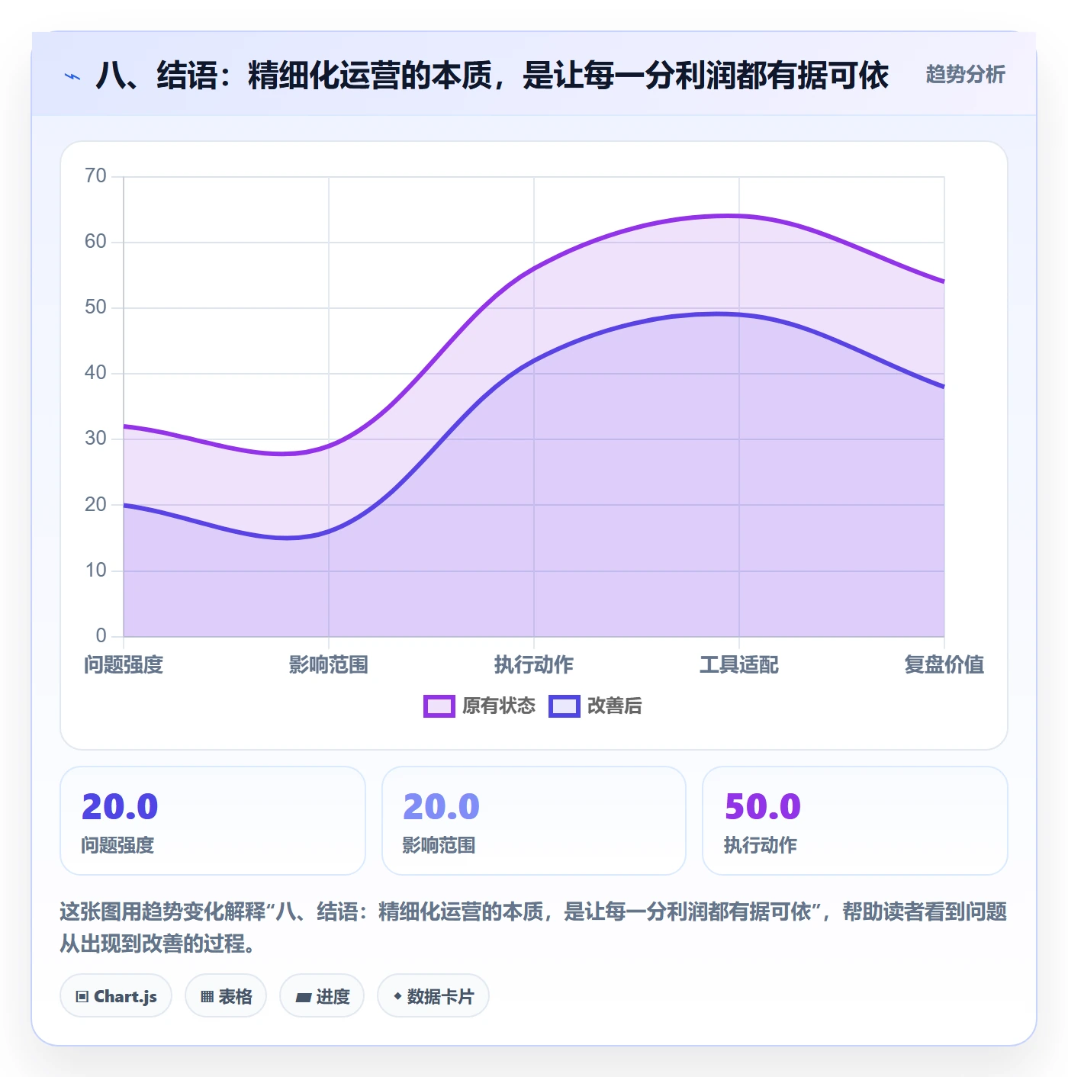Select the 数据卡片 tag chip
Screen dimensions: 1068x1077
click(433, 996)
